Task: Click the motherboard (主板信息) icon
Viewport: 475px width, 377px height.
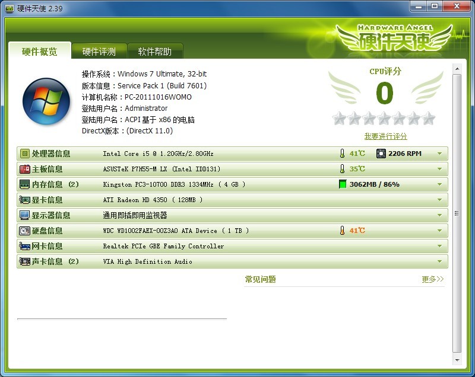Action: [25, 169]
